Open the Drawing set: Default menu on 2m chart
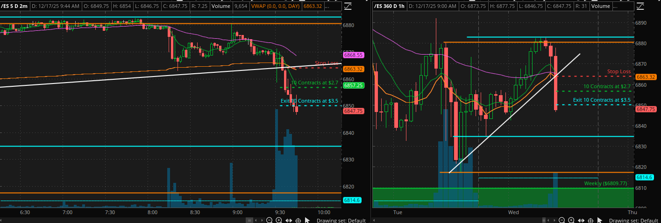This screenshot has width=661, height=223. pyautogui.click(x=341, y=221)
